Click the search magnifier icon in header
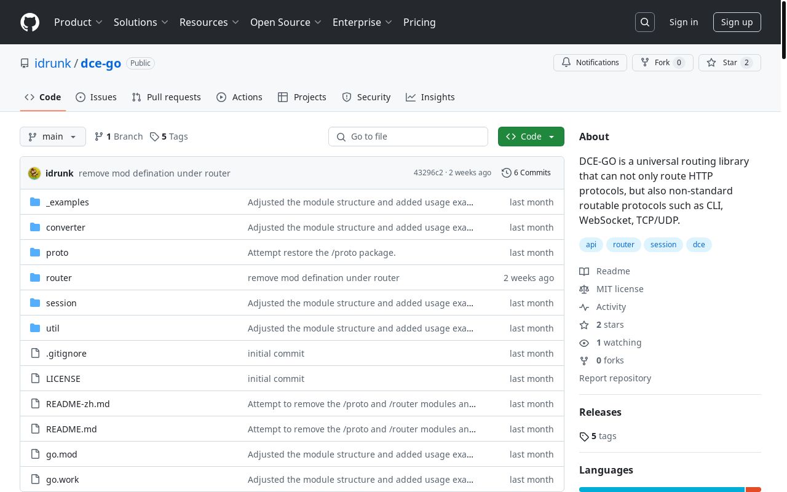Viewport: 787px width, 492px height. [645, 22]
